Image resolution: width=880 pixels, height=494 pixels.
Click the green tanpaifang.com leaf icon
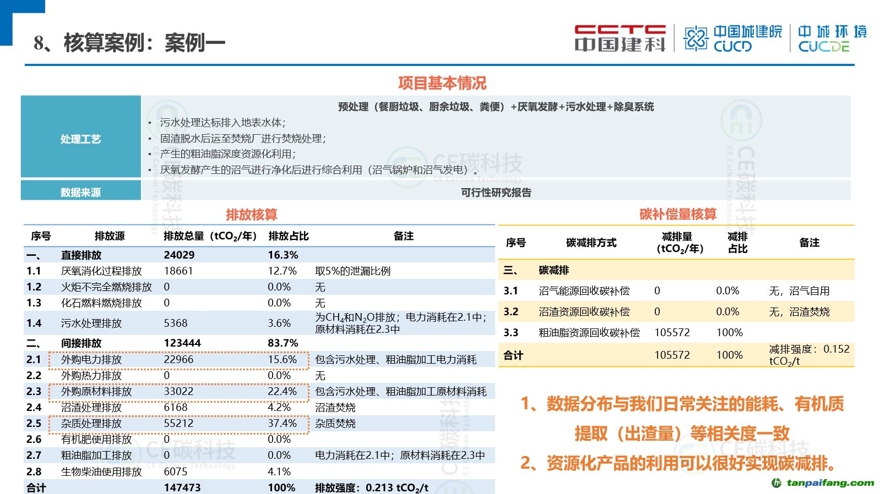point(776,483)
